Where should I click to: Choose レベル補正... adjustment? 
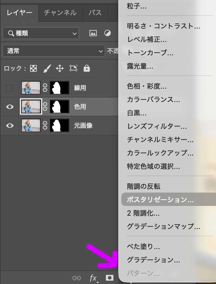[x=147, y=39]
